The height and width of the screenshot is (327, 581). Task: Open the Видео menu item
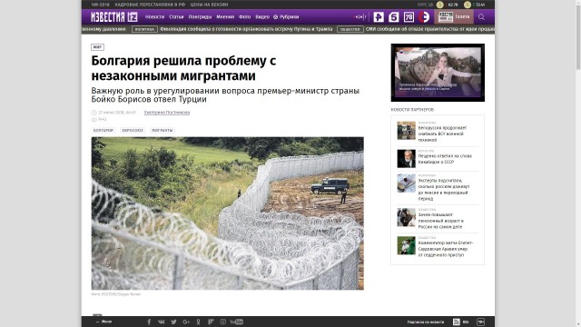(x=262, y=16)
